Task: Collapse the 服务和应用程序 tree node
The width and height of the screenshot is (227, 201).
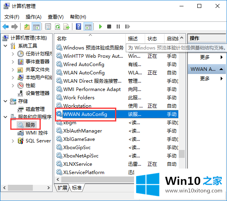Action: pyautogui.click(x=6, y=117)
